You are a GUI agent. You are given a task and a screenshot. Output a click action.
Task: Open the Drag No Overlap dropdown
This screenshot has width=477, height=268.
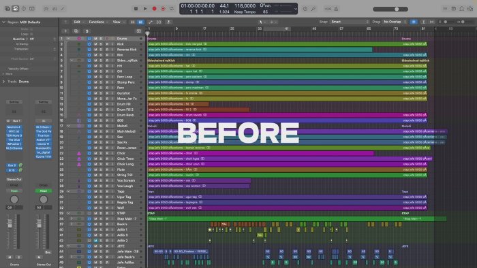point(395,22)
